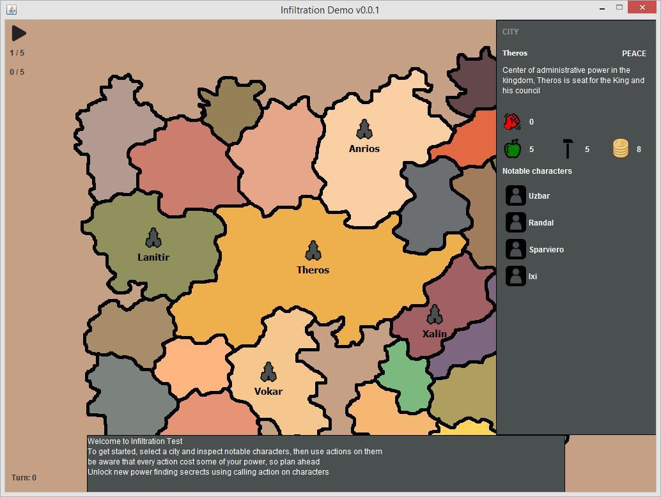Click the Randal character name

tap(541, 223)
